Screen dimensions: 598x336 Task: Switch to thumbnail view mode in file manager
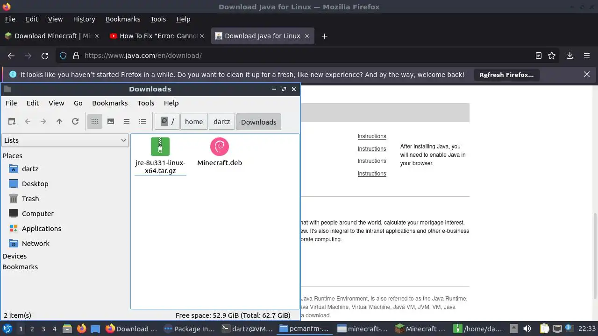tap(111, 121)
